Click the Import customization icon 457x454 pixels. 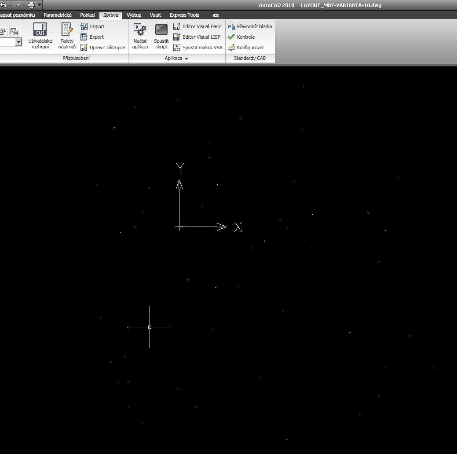pyautogui.click(x=84, y=26)
